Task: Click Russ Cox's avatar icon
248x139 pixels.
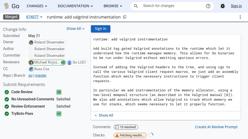Action: point(31,69)
